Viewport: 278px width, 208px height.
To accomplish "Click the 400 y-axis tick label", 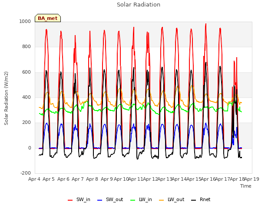I will point(26,97).
